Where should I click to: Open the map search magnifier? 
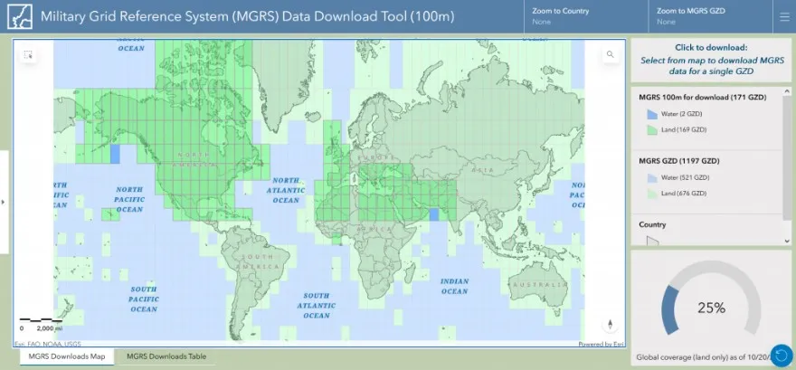(x=611, y=55)
